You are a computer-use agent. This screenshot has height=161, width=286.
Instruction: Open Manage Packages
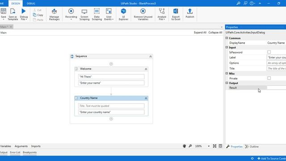(x=54, y=14)
